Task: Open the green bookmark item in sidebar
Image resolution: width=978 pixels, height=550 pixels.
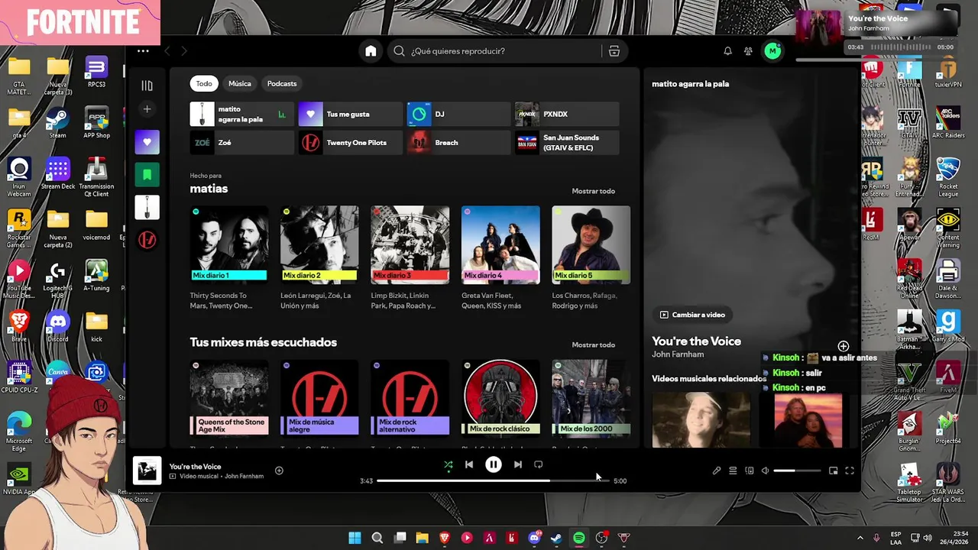Action: pyautogui.click(x=147, y=175)
